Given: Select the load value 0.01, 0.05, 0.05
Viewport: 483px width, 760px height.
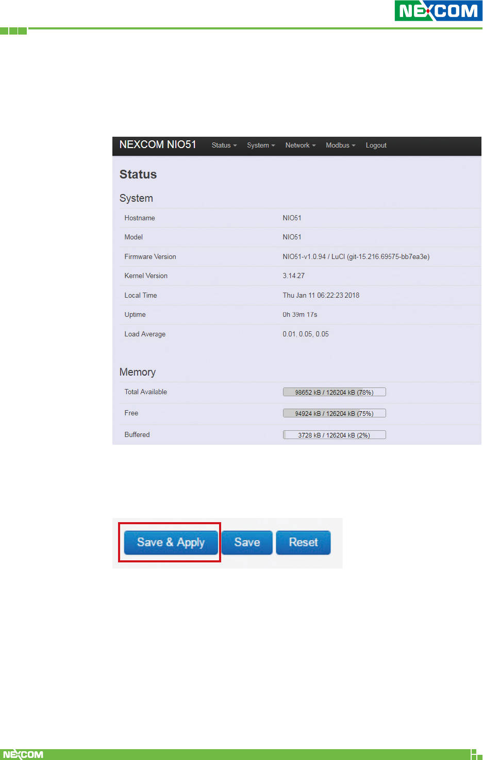Looking at the screenshot, I should pos(306,334).
